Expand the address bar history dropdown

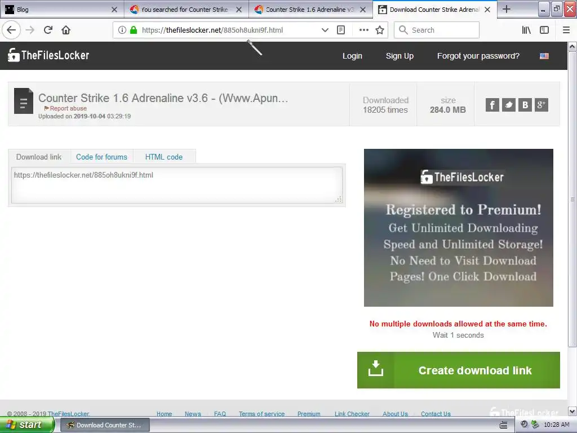[325, 30]
